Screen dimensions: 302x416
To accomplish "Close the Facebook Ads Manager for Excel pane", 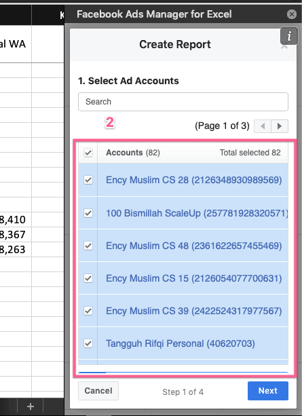I will tap(292, 14).
